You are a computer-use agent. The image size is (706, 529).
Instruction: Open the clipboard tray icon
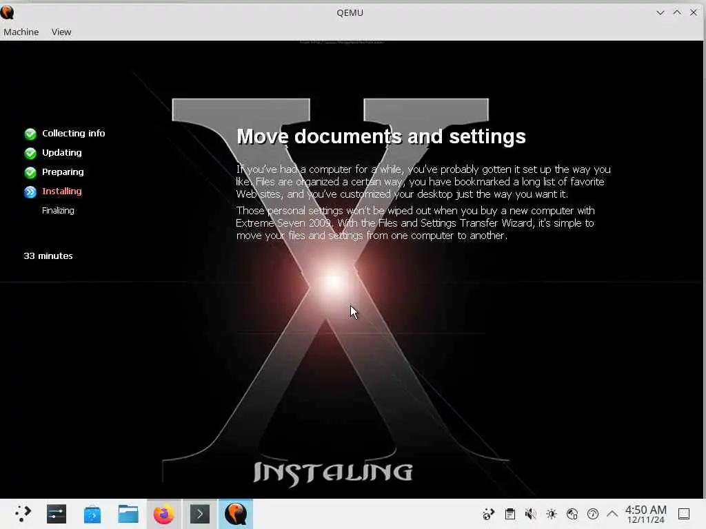coord(510,514)
